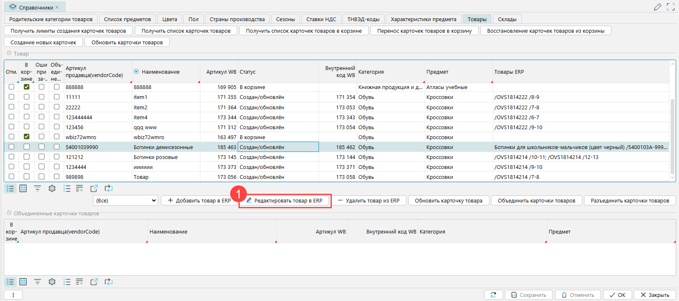
Task: Switch upper product table to grid view
Action: coord(23,188)
